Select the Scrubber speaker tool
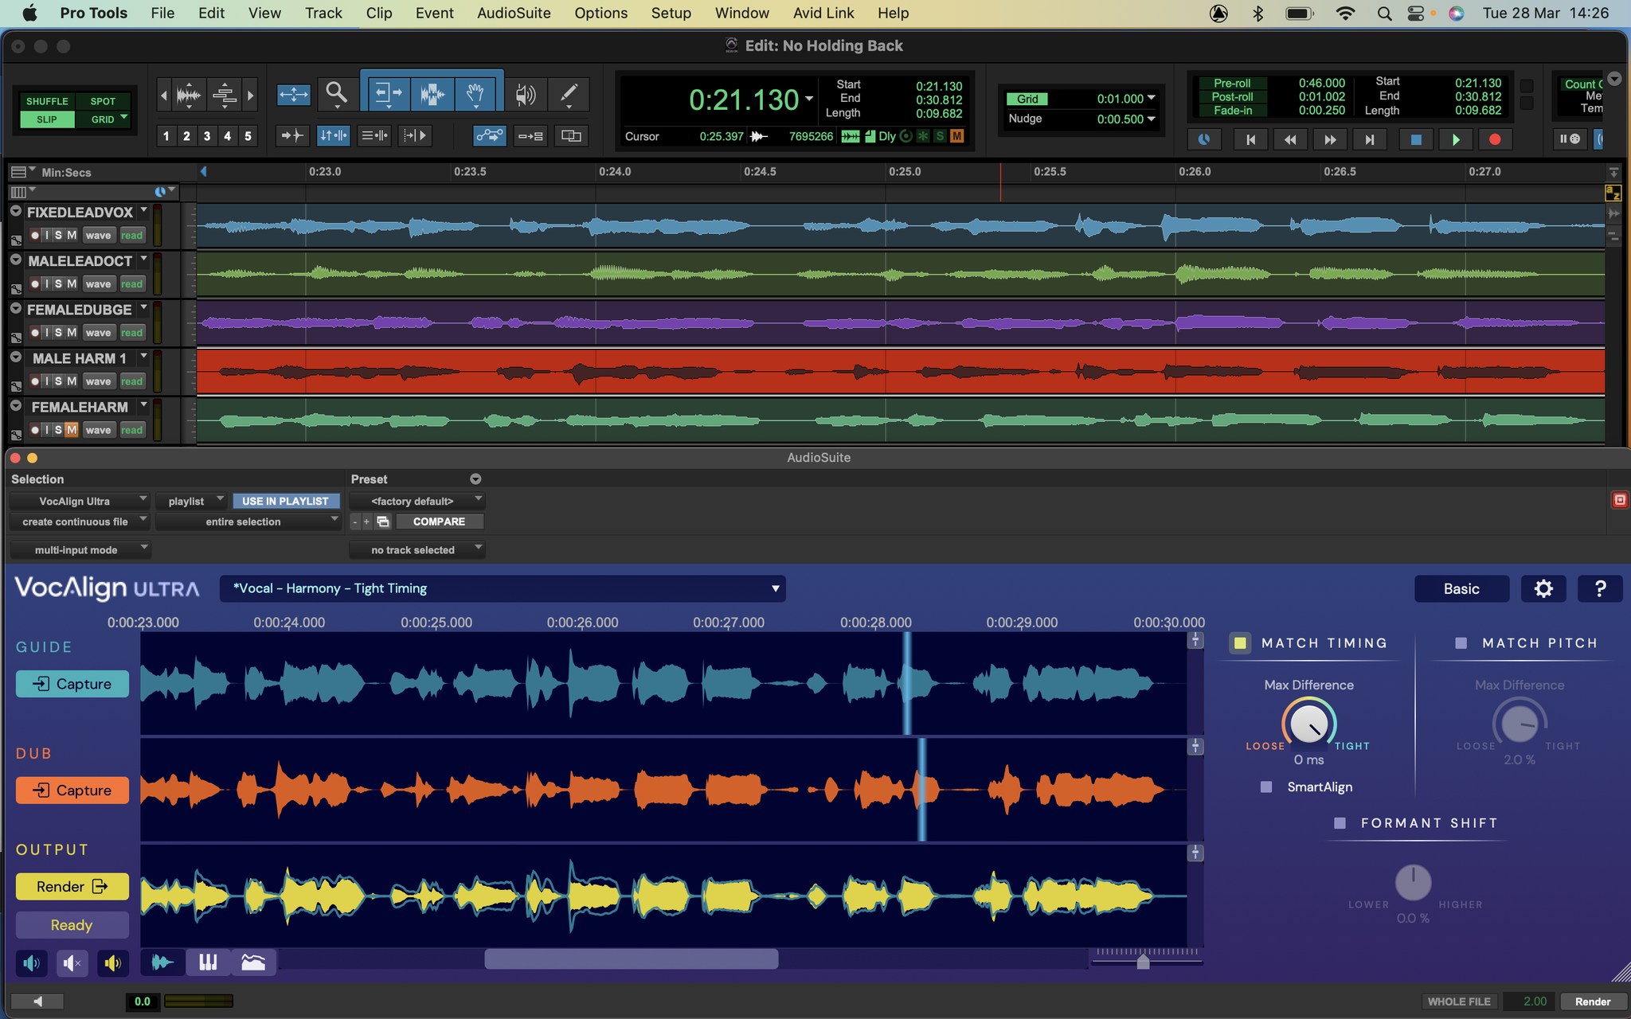 525,94
